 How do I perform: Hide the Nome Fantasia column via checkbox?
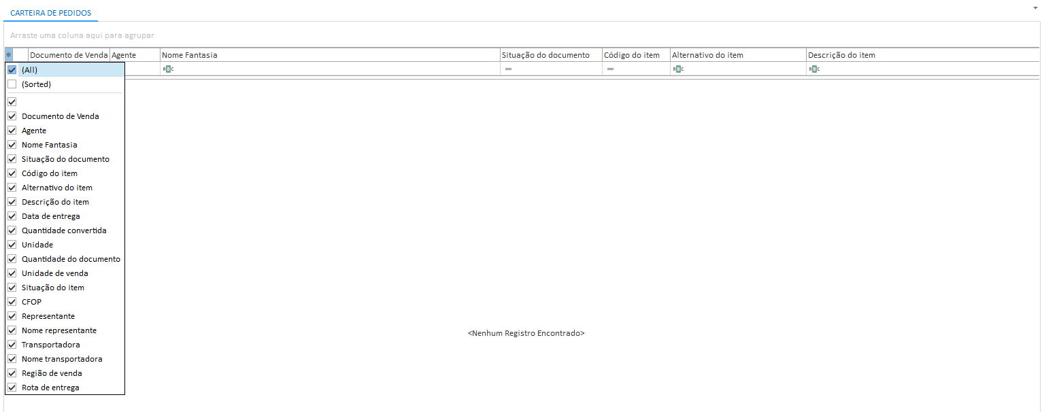(12, 145)
